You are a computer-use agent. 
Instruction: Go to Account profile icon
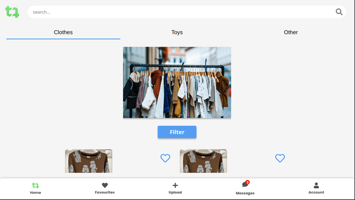pyautogui.click(x=316, y=186)
